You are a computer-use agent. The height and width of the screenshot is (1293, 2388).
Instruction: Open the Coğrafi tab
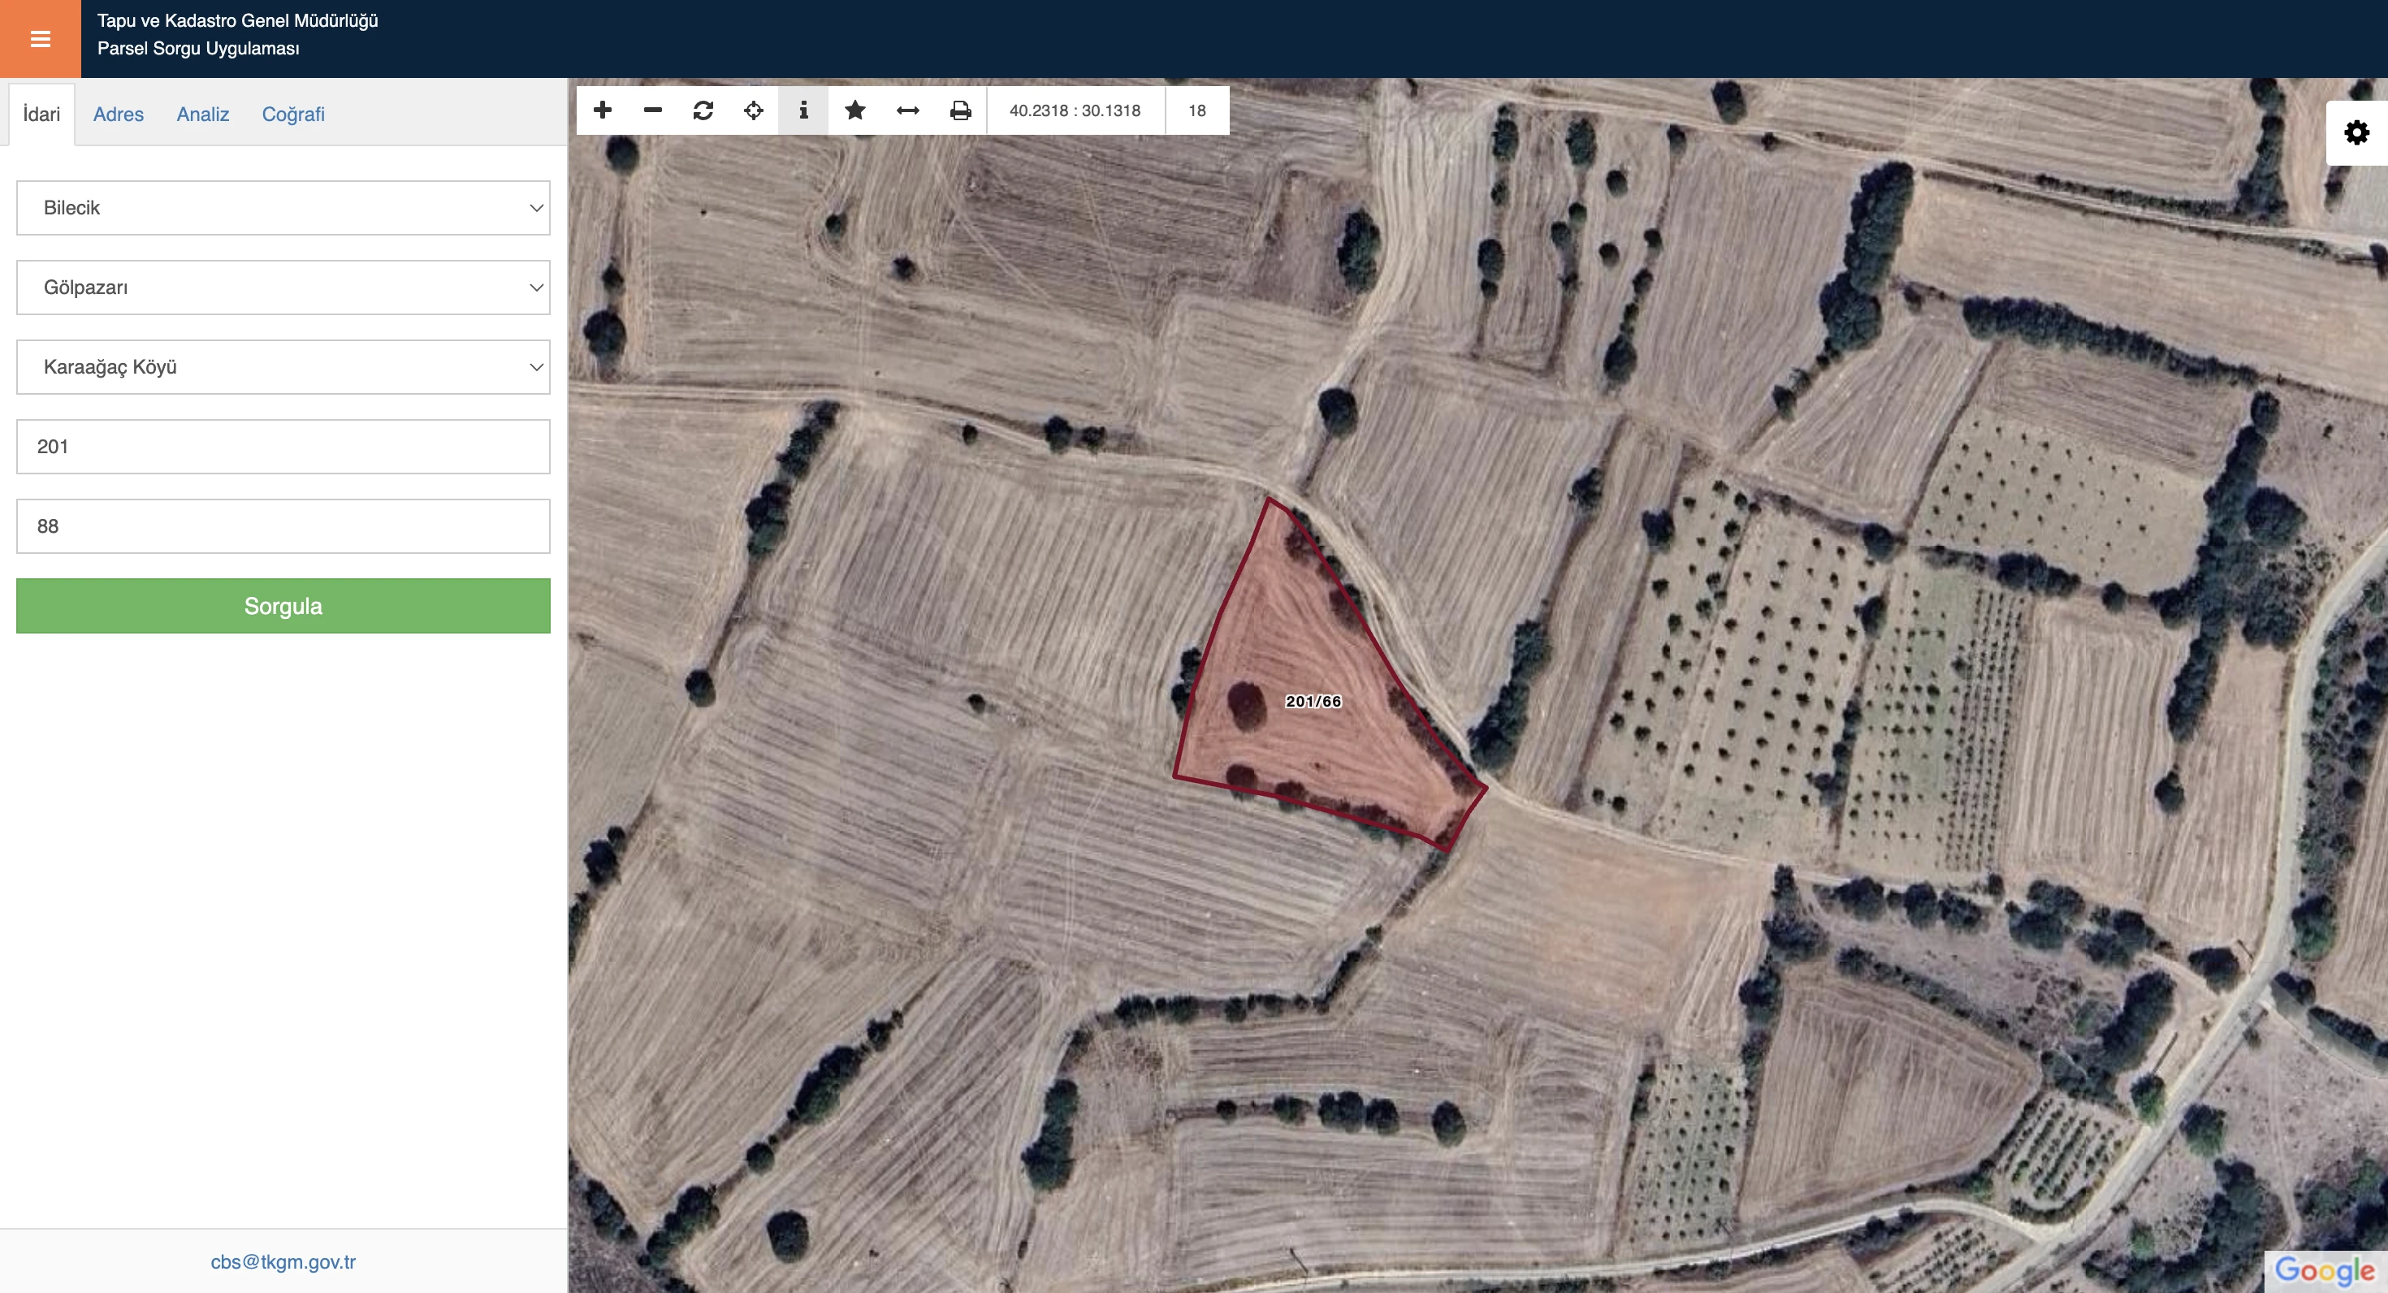293,114
